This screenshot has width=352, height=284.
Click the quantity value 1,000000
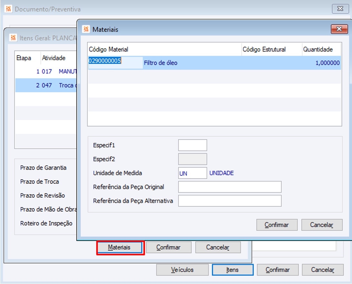click(327, 63)
